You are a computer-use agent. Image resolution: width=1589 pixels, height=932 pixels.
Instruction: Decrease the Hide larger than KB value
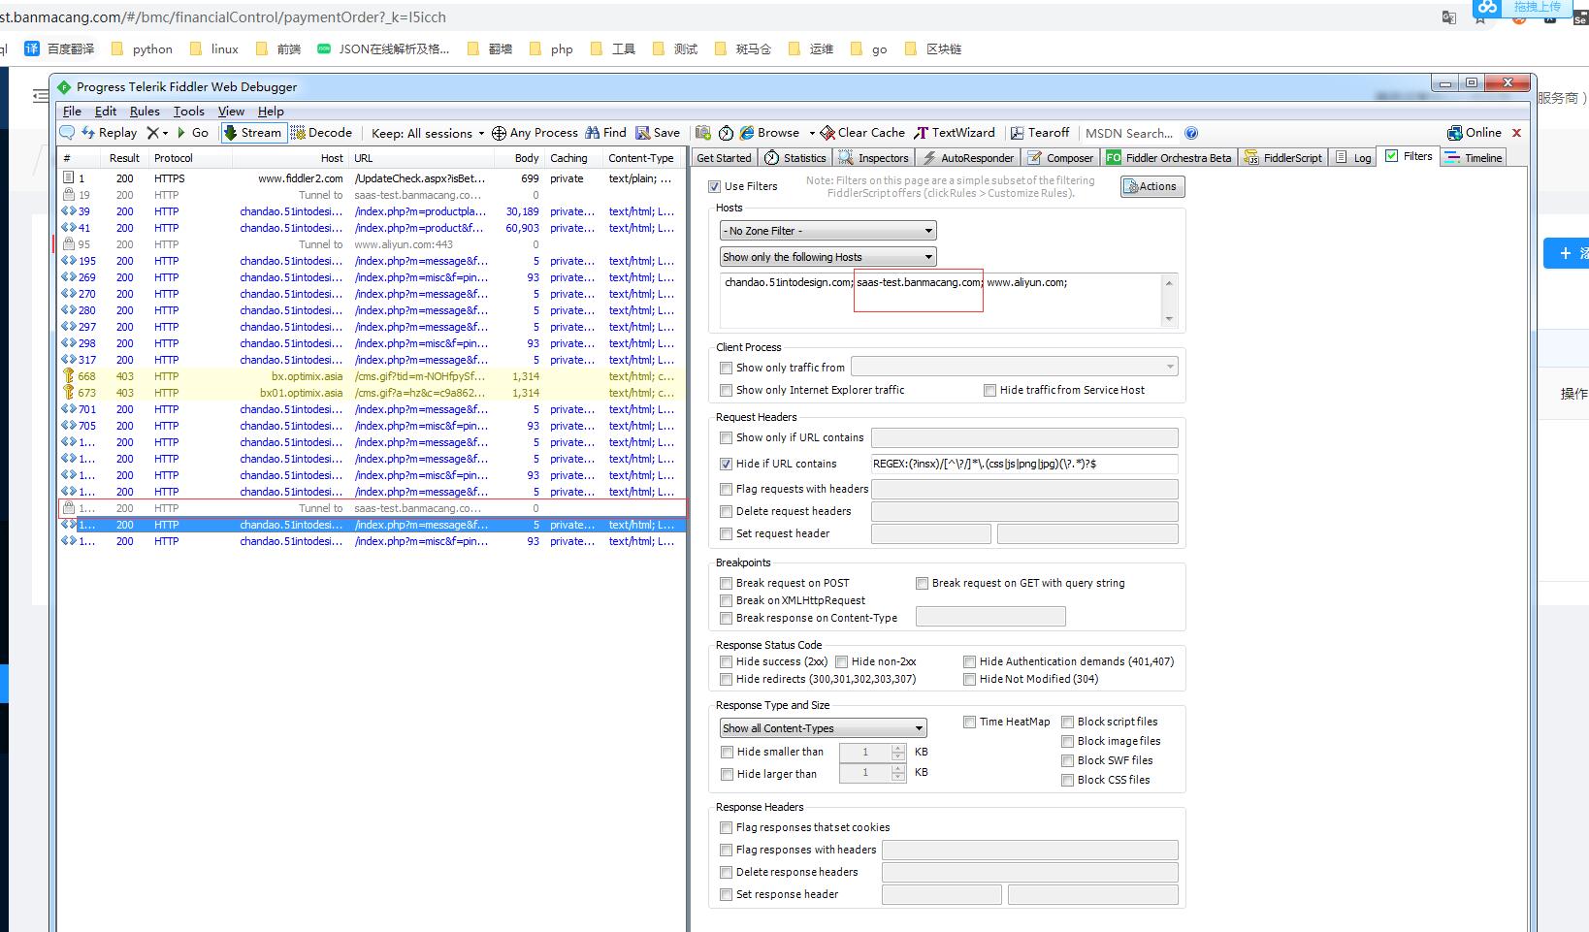pyautogui.click(x=898, y=778)
